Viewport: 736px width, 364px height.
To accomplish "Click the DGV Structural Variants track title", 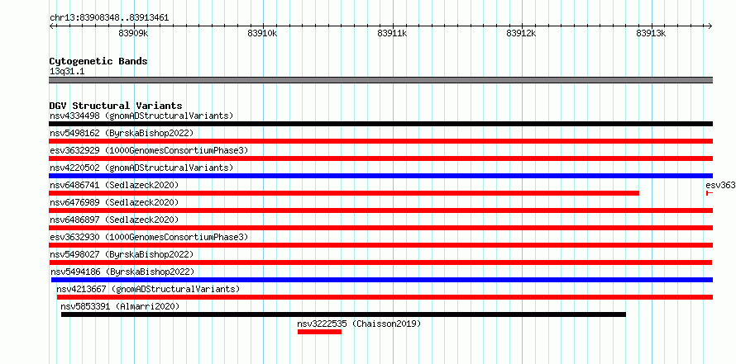I will pos(116,106).
